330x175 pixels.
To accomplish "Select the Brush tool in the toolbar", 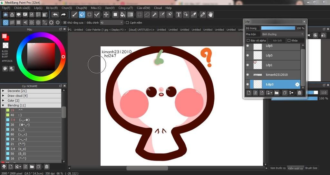I will pos(74,14).
